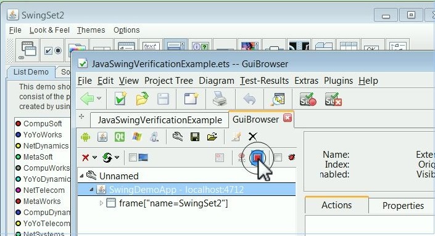Screen dimensions: 435x236
Task: Click the Java connection icon in GuiBrowser
Action: coord(102,137)
